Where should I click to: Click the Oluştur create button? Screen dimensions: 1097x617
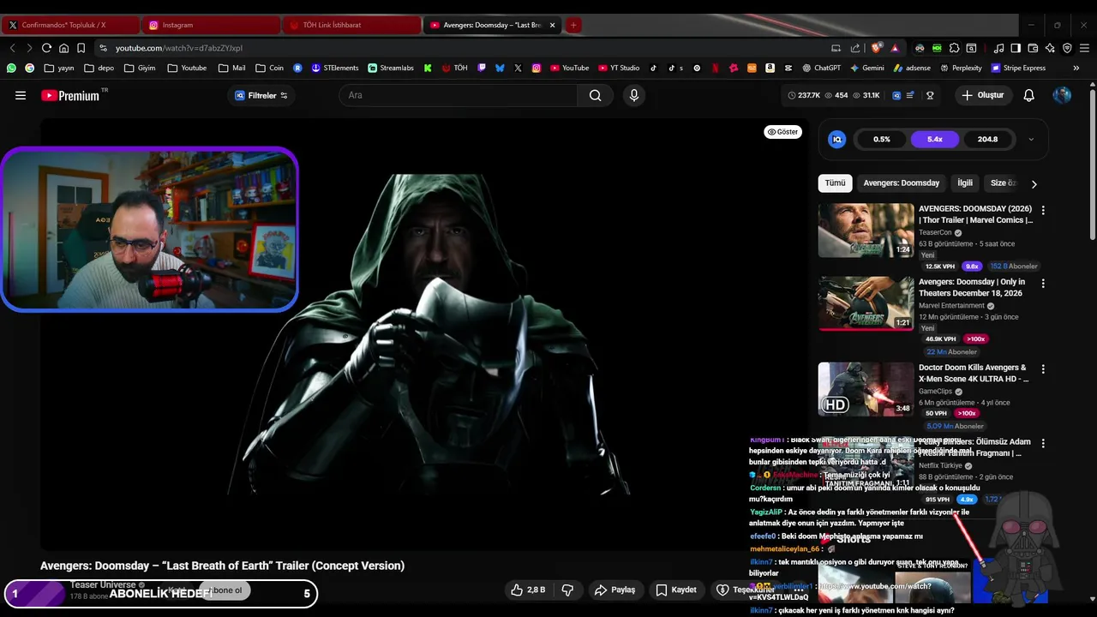click(982, 95)
